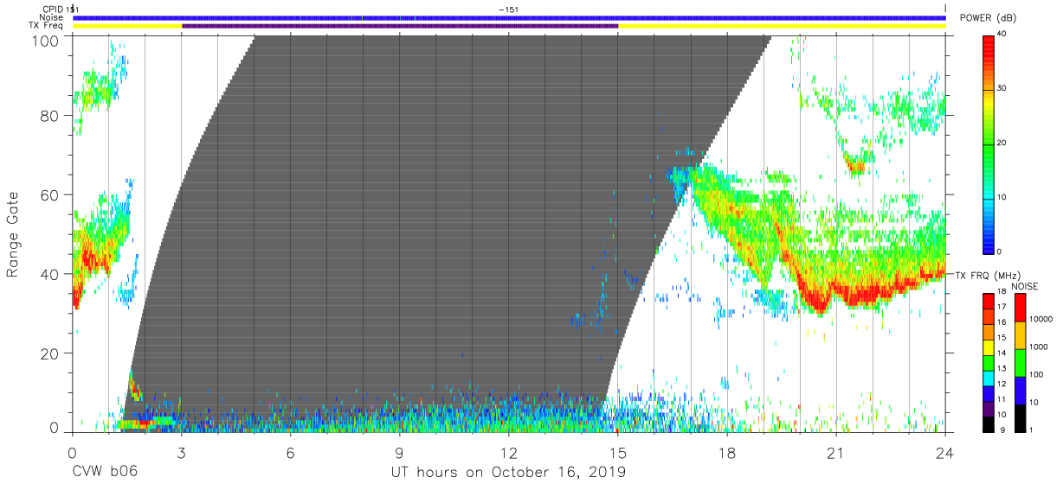Click the TX FRQ (MHz) legend title

pos(989,276)
